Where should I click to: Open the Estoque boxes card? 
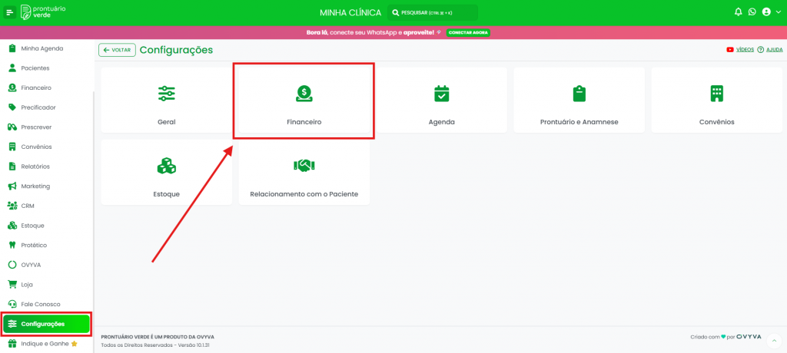[x=166, y=173]
